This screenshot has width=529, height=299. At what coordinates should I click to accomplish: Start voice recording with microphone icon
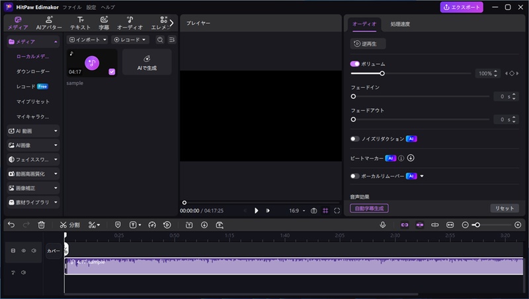click(x=383, y=224)
